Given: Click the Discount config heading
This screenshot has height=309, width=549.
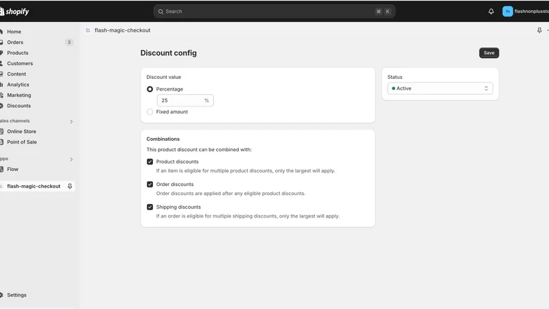Looking at the screenshot, I should [168, 53].
